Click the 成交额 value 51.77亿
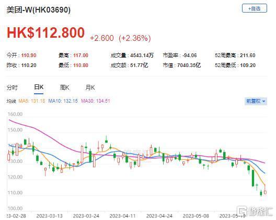Image resolution: width=276 pixels, height=220 pixels. [x=139, y=65]
